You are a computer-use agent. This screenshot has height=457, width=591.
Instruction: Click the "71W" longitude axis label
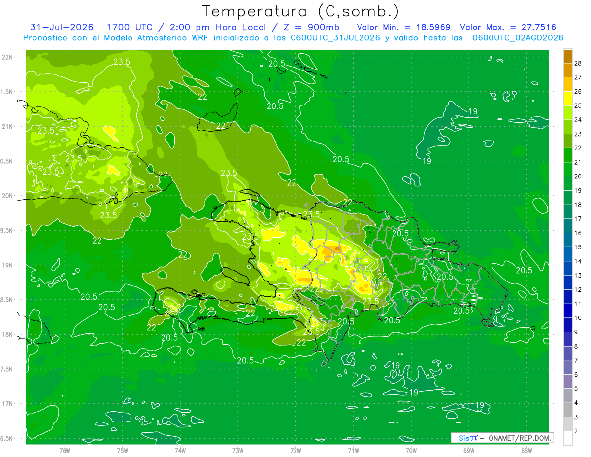tap(353, 450)
